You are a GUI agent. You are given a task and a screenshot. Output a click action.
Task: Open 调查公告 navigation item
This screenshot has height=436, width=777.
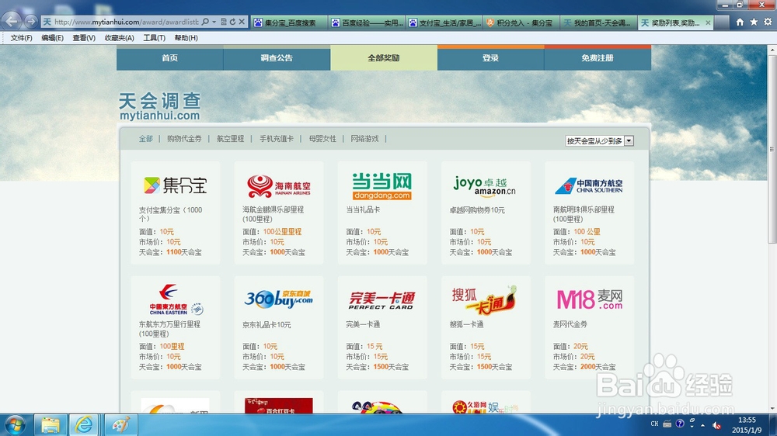click(x=277, y=58)
